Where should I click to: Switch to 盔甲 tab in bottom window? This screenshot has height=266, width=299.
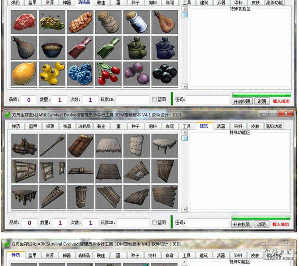[32, 255]
